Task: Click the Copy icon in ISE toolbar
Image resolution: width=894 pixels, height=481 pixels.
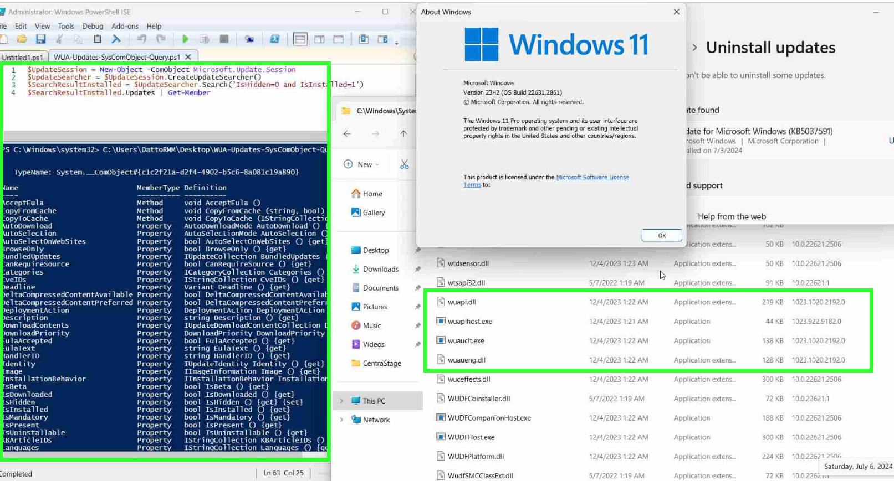Action: (x=78, y=39)
